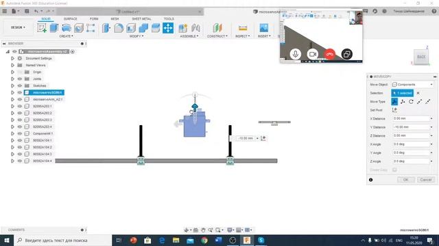Hide Component4:1 in browser

20,134
